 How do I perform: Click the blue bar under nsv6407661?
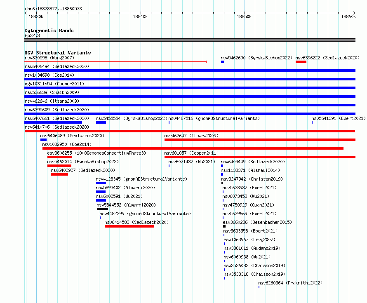click(53, 122)
